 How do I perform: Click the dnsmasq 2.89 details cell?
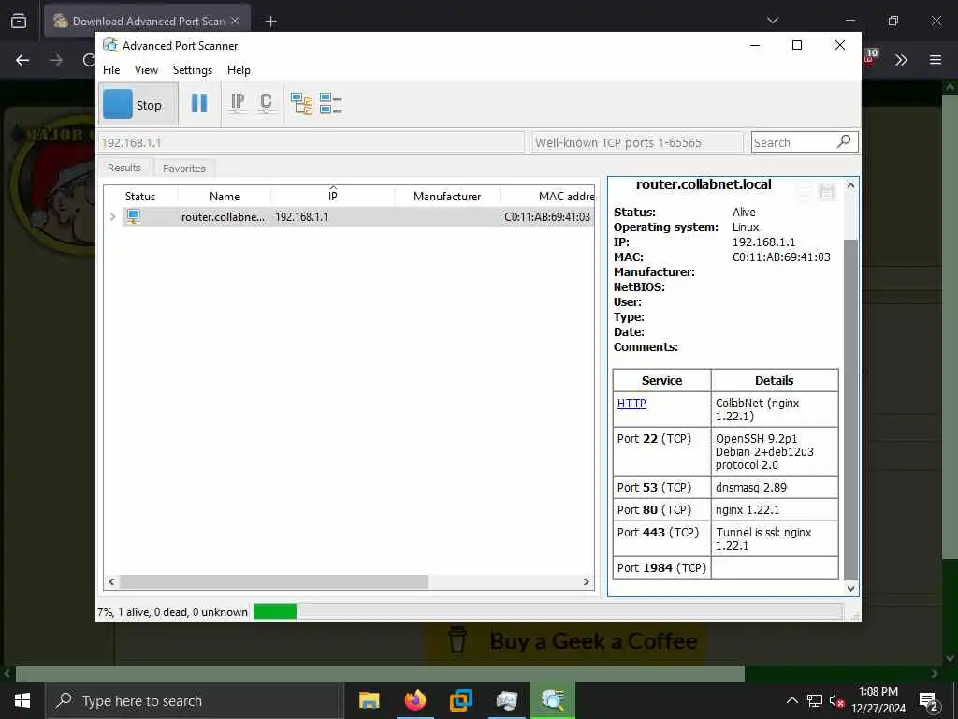(x=775, y=487)
